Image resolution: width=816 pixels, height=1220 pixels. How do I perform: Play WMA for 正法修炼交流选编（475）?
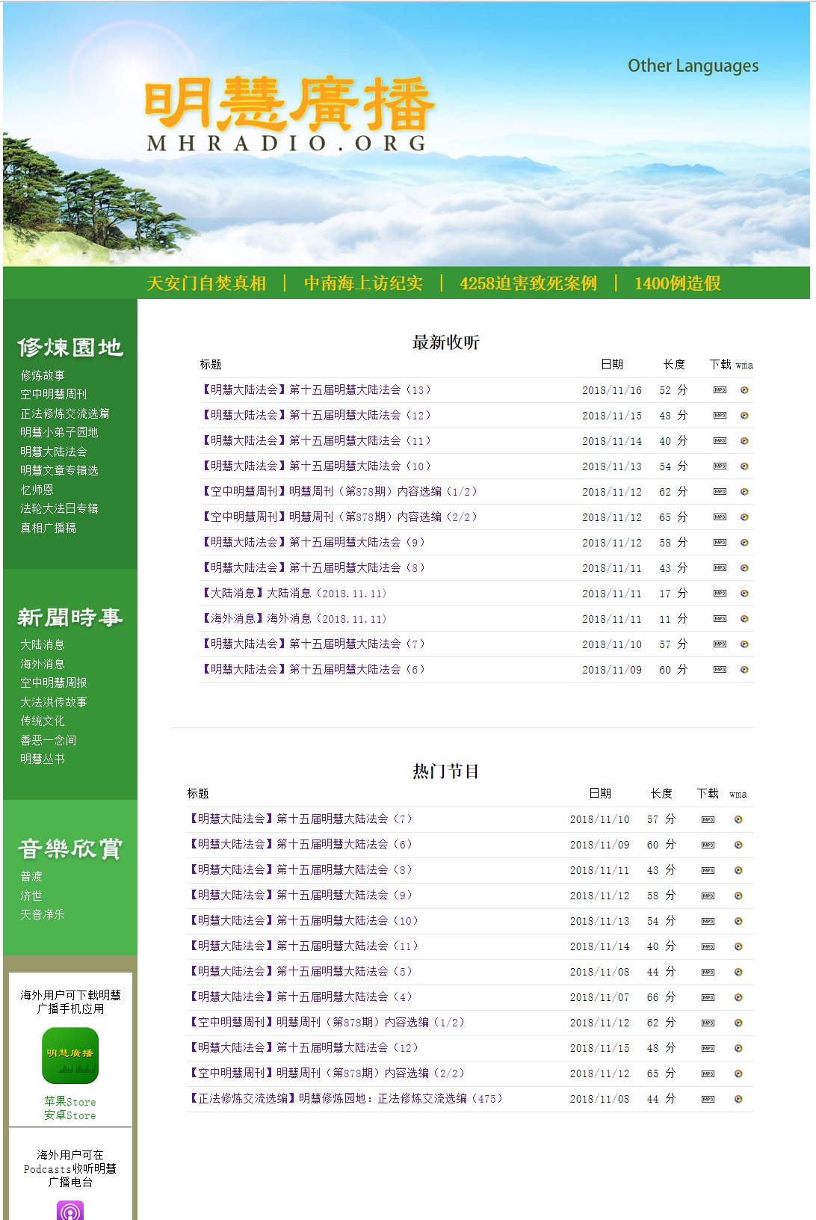click(738, 1099)
